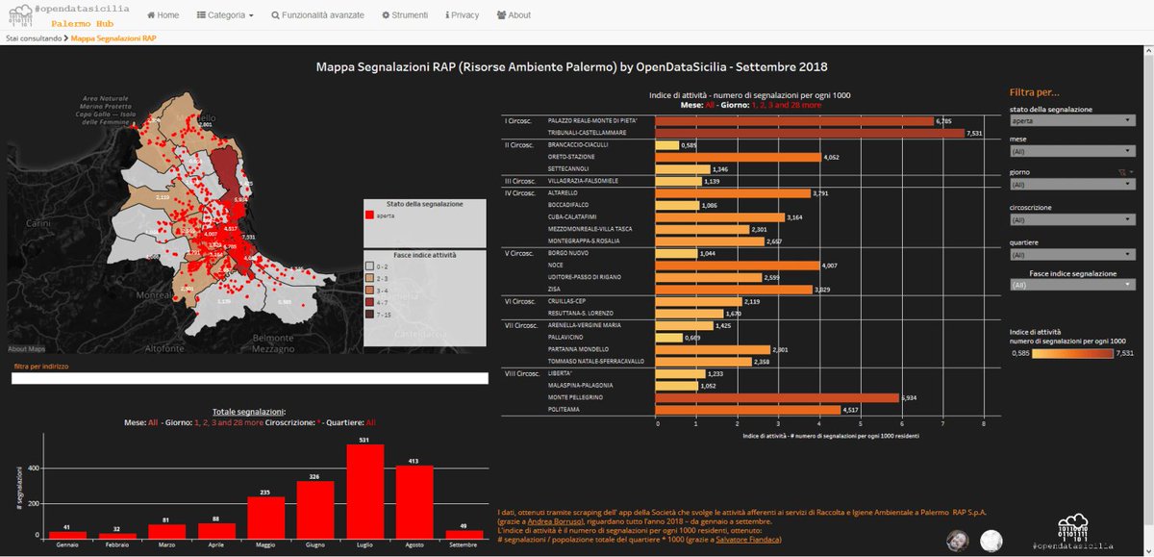Image resolution: width=1154 pixels, height=557 pixels.
Task: Open the Strumenti menu
Action: pos(405,15)
